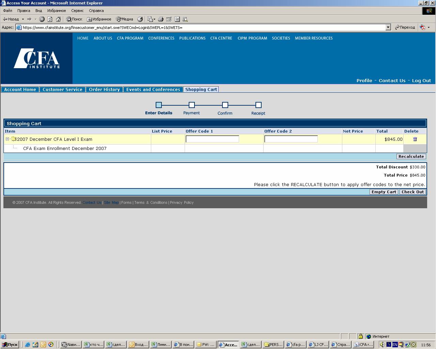Open the Вид menu
436x349 pixels.
38,11
